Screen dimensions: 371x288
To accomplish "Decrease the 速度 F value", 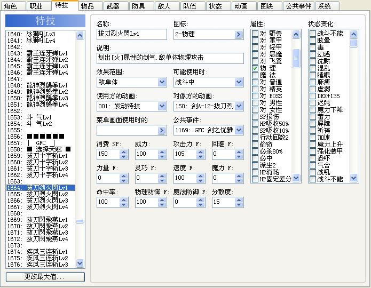I will pyautogui.click(x=200, y=181).
